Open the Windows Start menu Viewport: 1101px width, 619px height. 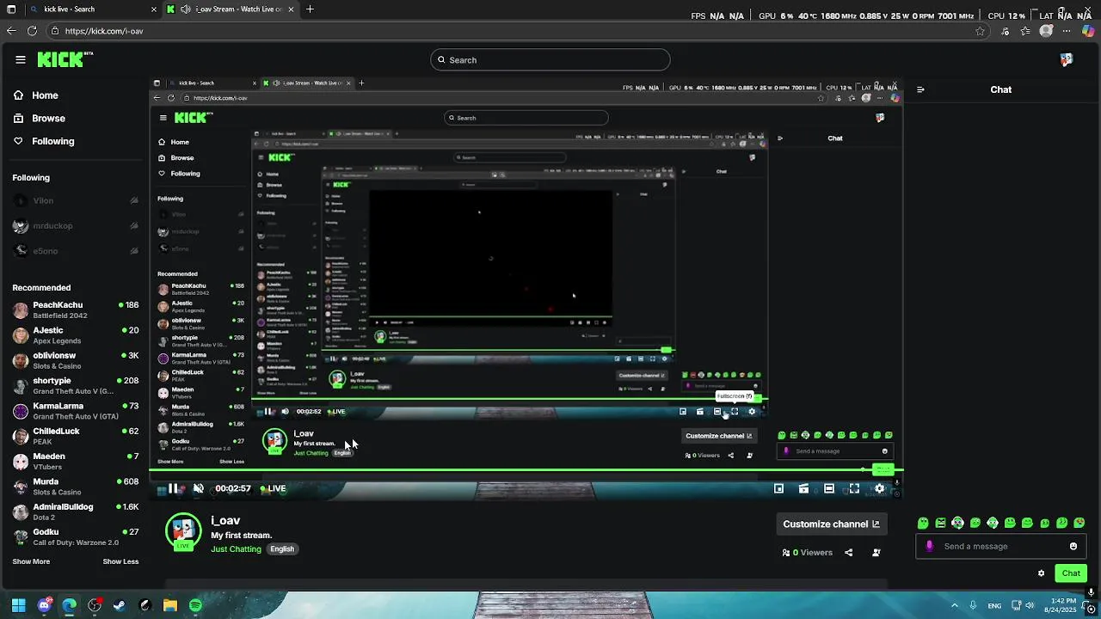(x=19, y=605)
